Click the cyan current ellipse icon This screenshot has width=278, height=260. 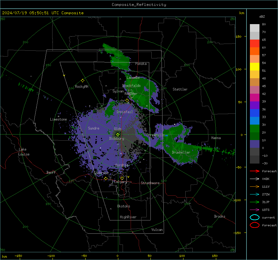(255, 217)
